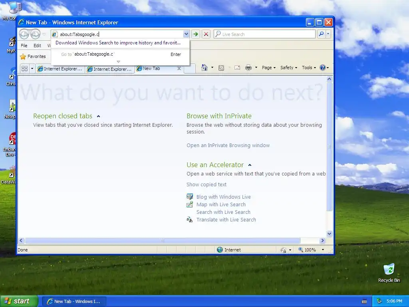Click horizontal scrollbar right arrow
Screen dimensions: 409x307
click(x=323, y=240)
